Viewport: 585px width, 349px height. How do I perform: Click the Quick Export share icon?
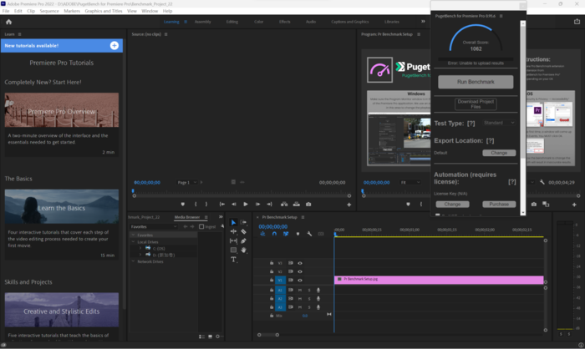[x=577, y=22]
